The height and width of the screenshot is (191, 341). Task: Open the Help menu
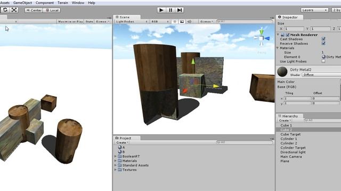(x=92, y=3)
